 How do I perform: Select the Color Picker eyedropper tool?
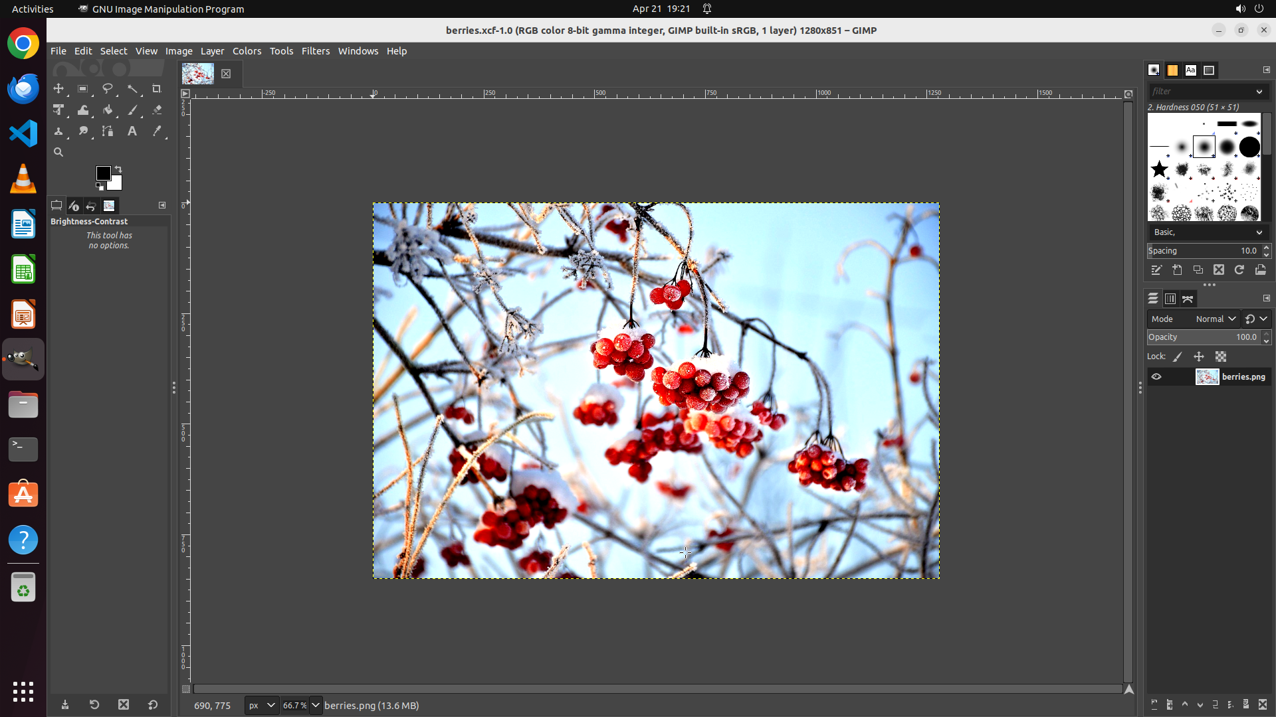click(157, 131)
